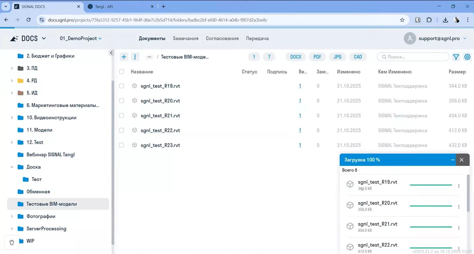Open table settings gear icon
The height and width of the screenshot is (254, 474).
coord(467,57)
